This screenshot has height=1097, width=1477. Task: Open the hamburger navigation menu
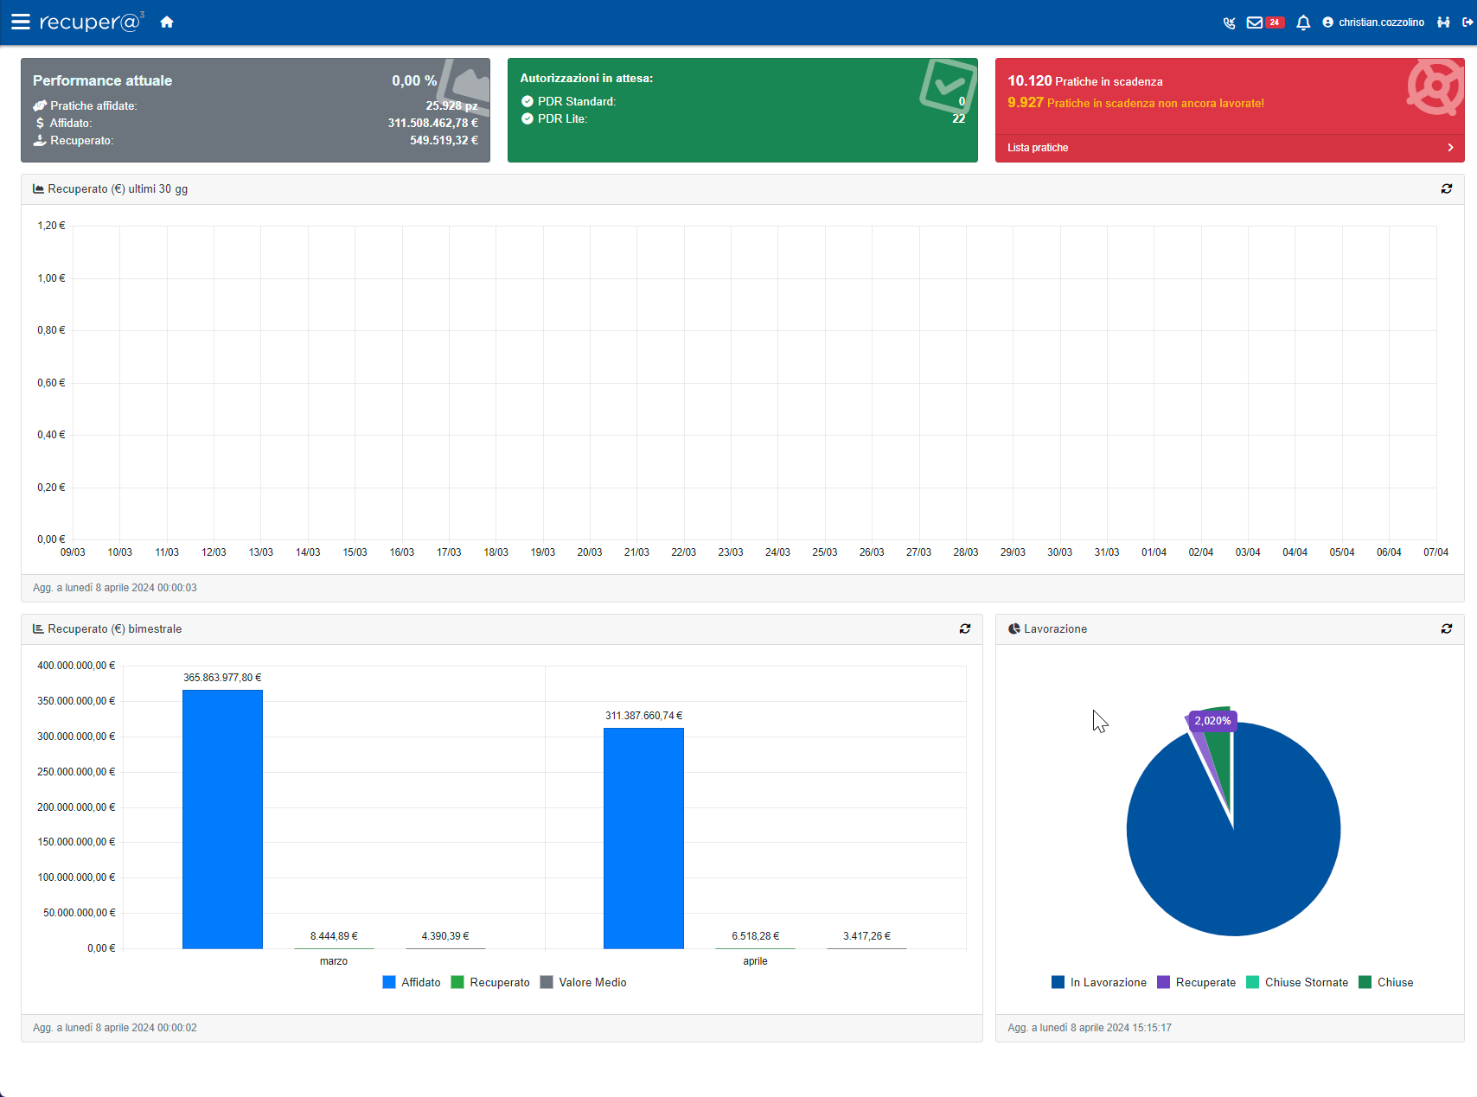point(21,22)
